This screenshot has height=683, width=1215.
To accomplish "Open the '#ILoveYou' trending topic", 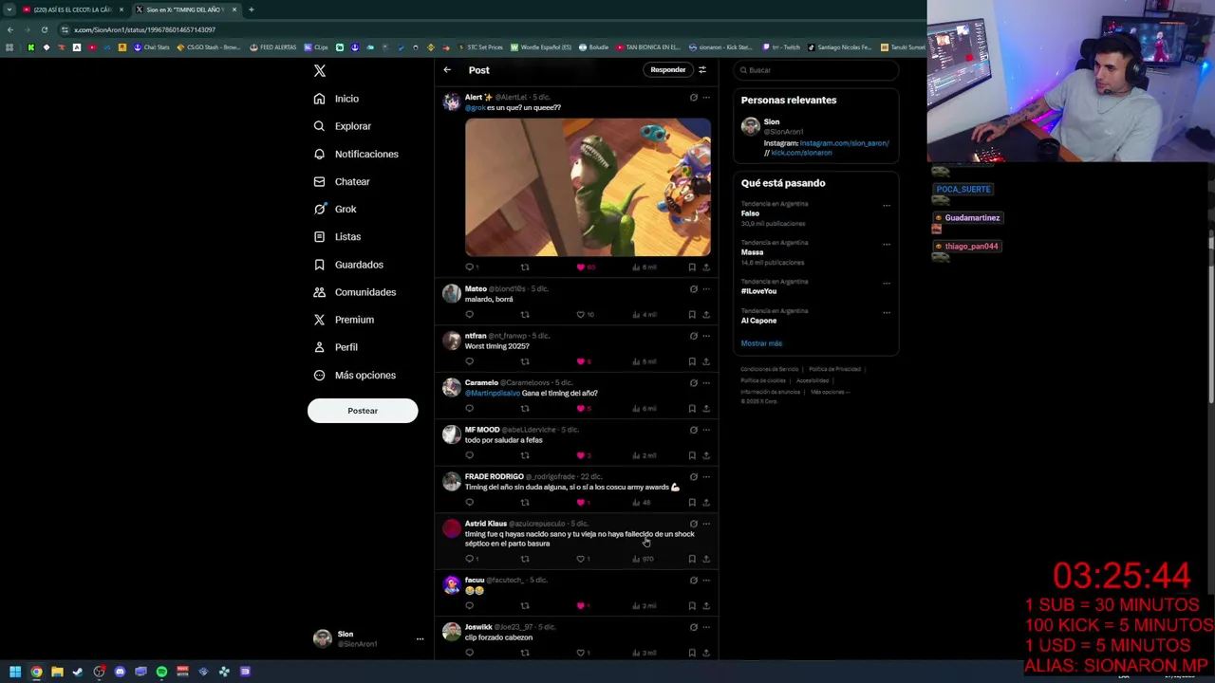I will click(758, 291).
